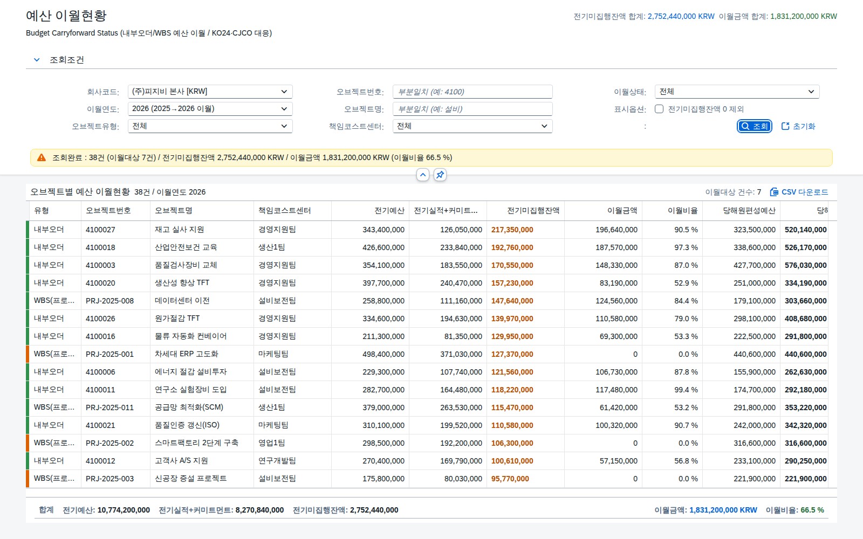Screen dimensions: 863x539
Task: Click PRJ-2025-008 object number
Action: tap(109, 301)
